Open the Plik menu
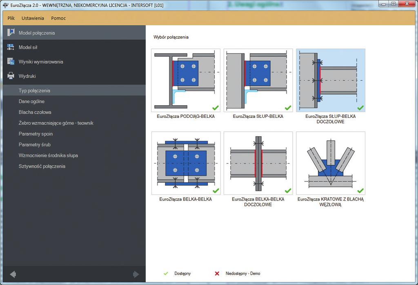 pos(11,18)
